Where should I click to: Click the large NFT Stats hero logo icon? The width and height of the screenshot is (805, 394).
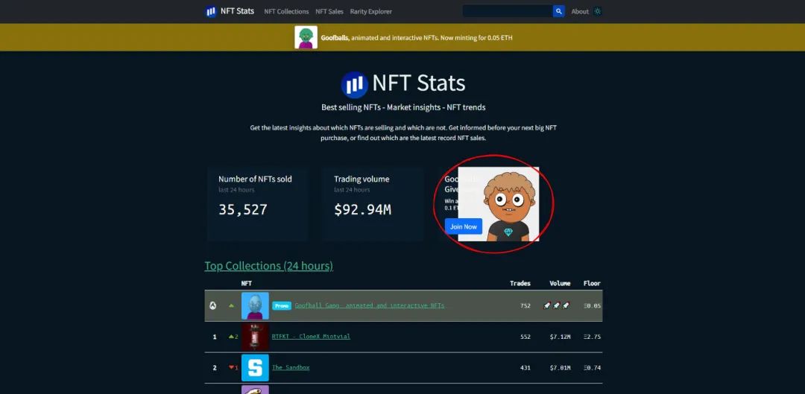354,85
